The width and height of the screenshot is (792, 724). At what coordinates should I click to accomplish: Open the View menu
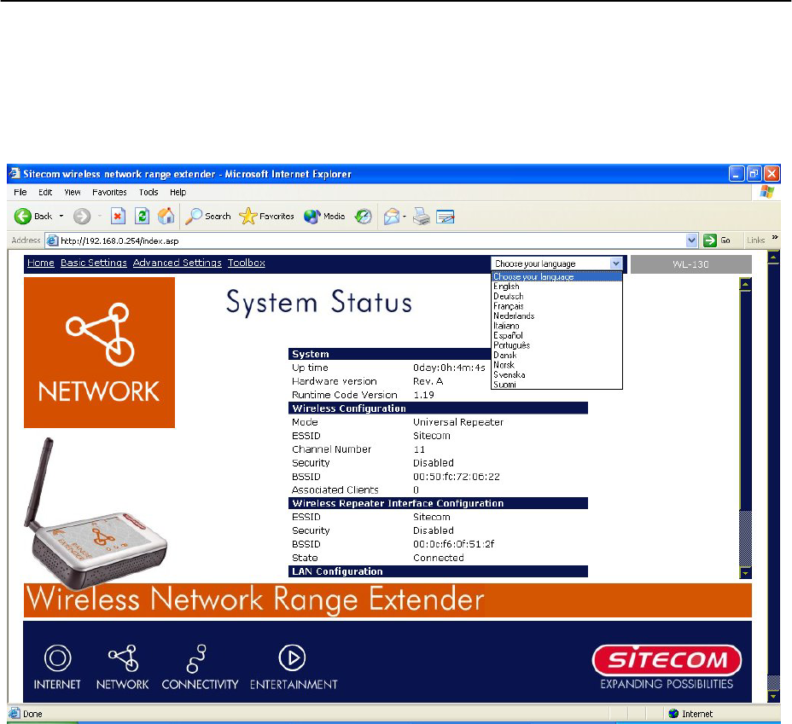point(73,192)
